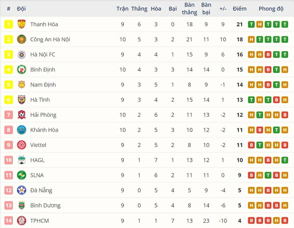Click the Công An Hà Nội crest
Viewport: 294px width, 228px height.
coord(21,39)
